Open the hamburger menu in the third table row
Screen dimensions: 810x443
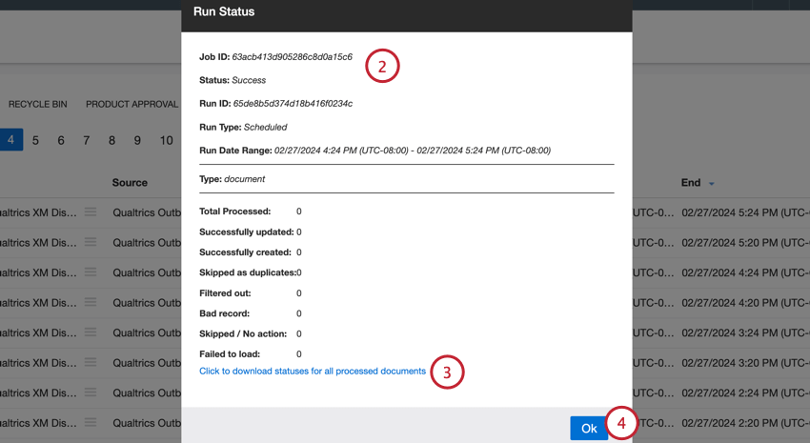point(91,272)
